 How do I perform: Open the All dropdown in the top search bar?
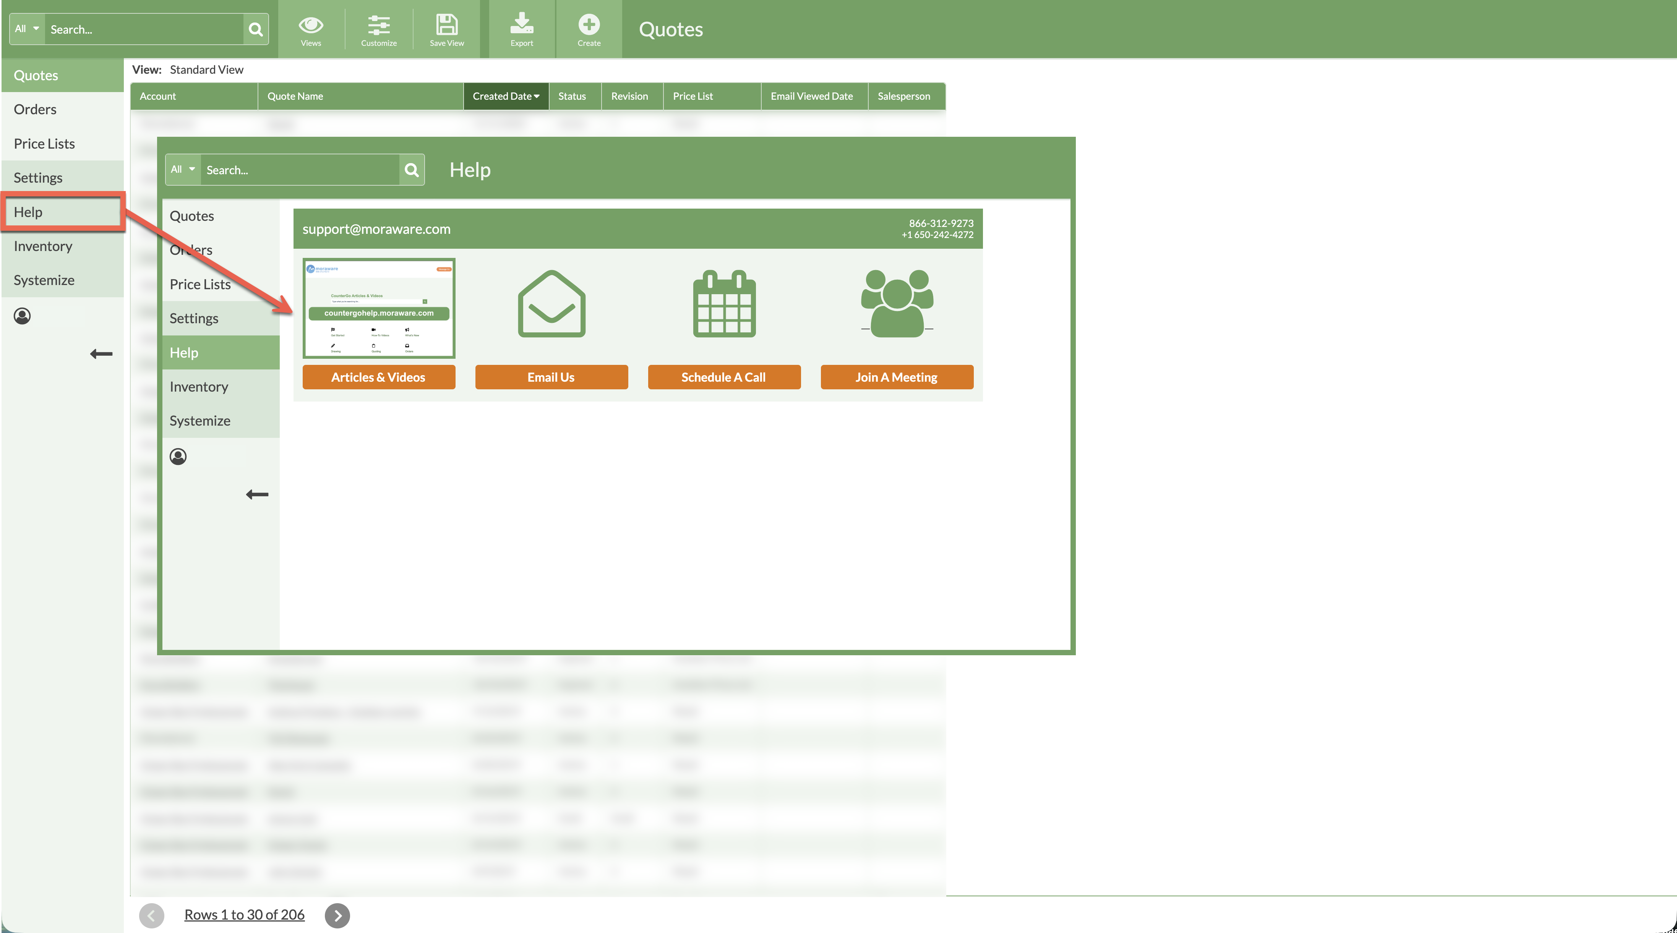[x=26, y=28]
